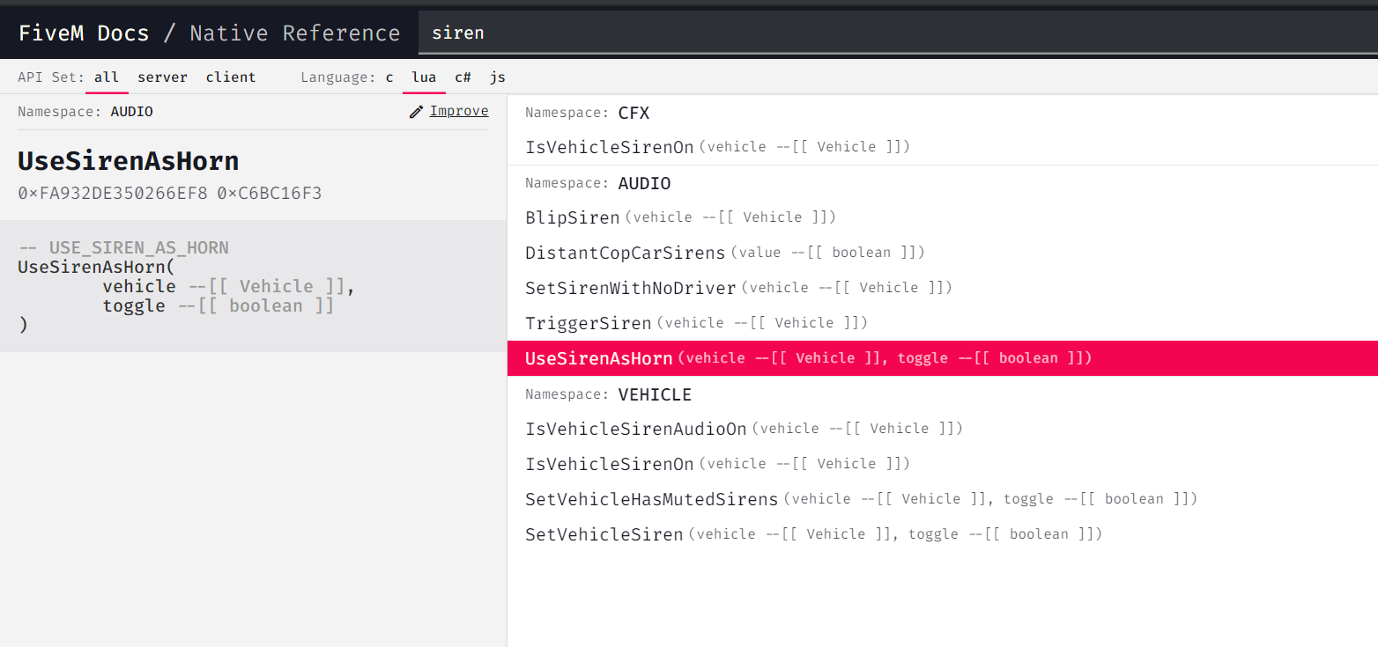Choose the lua language tab
The image size is (1378, 647).
click(424, 77)
